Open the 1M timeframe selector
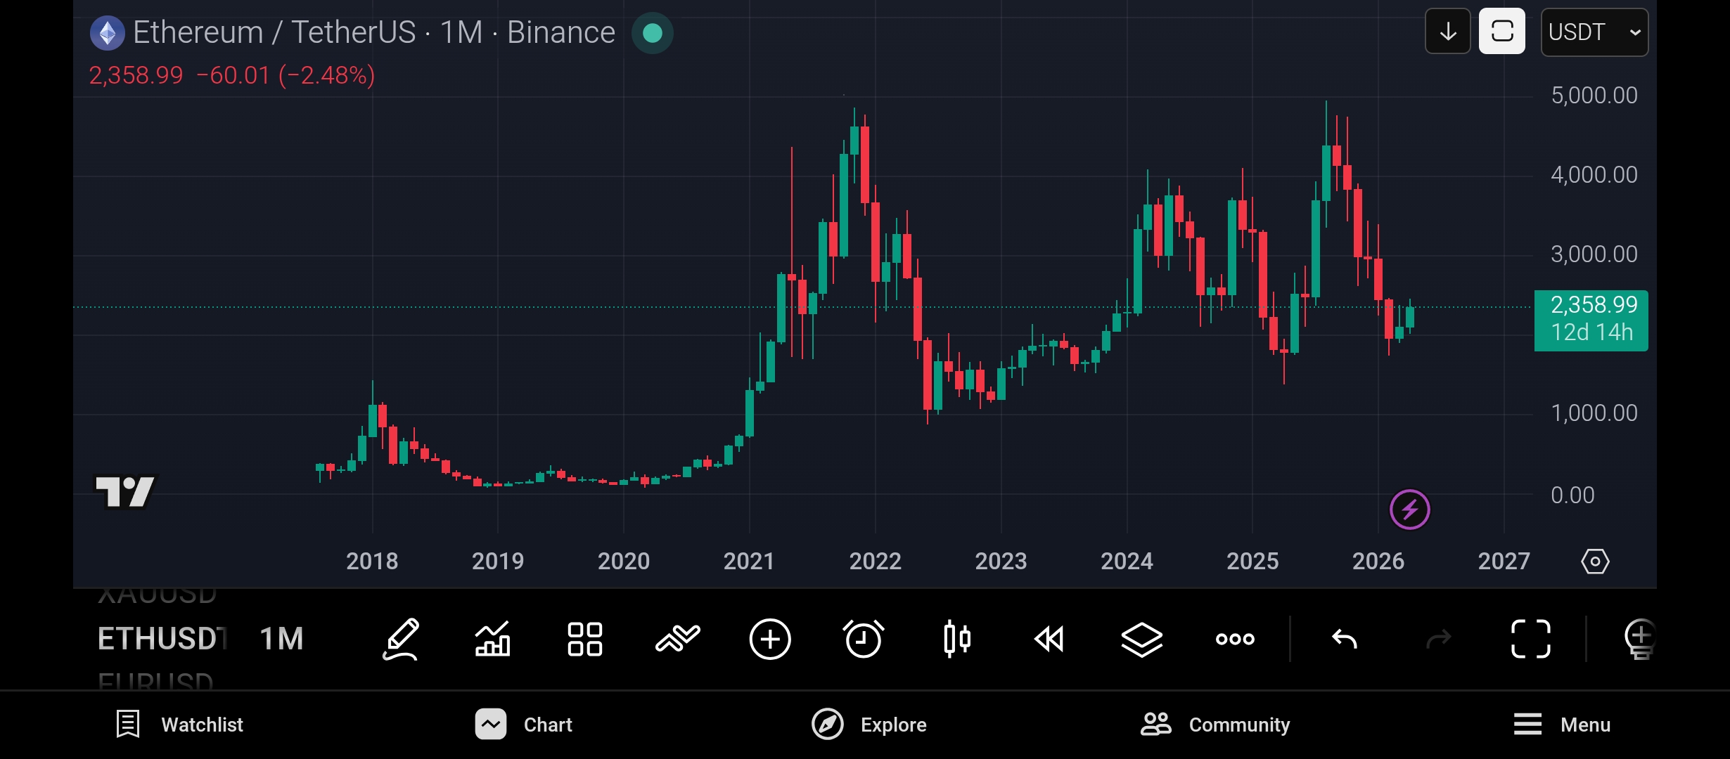Screen dimensions: 1730x759 [281, 639]
